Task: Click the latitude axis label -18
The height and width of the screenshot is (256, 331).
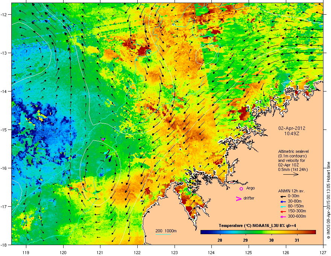Action: coord(4,245)
